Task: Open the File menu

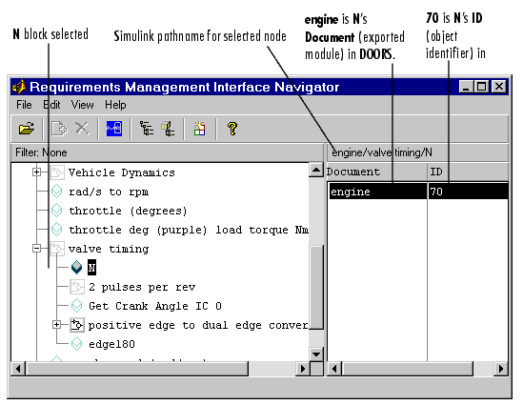Action: [24, 105]
